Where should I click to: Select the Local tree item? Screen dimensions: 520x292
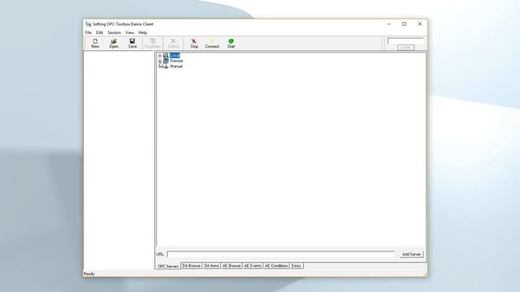click(x=175, y=56)
